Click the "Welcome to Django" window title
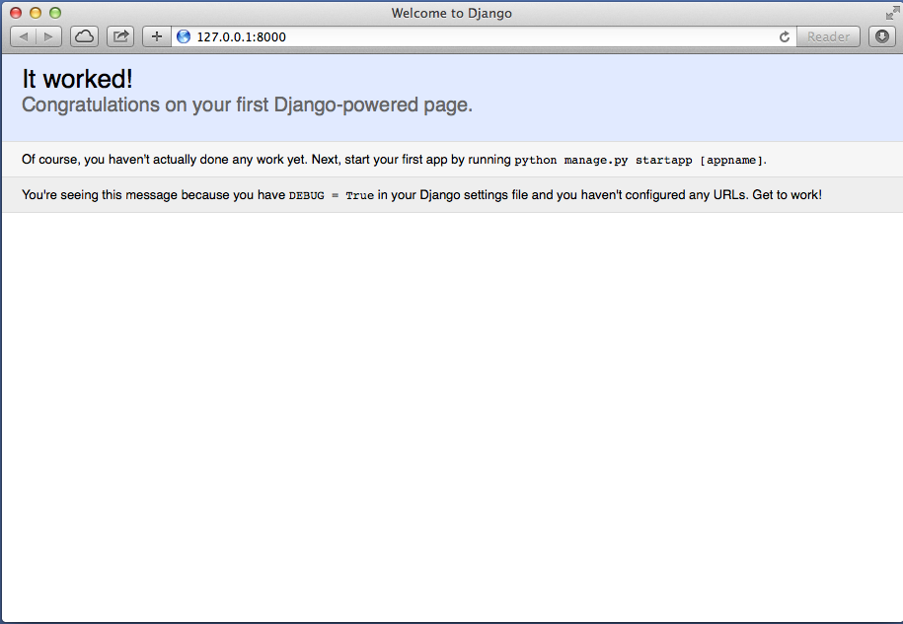The height and width of the screenshot is (624, 903). click(x=451, y=13)
